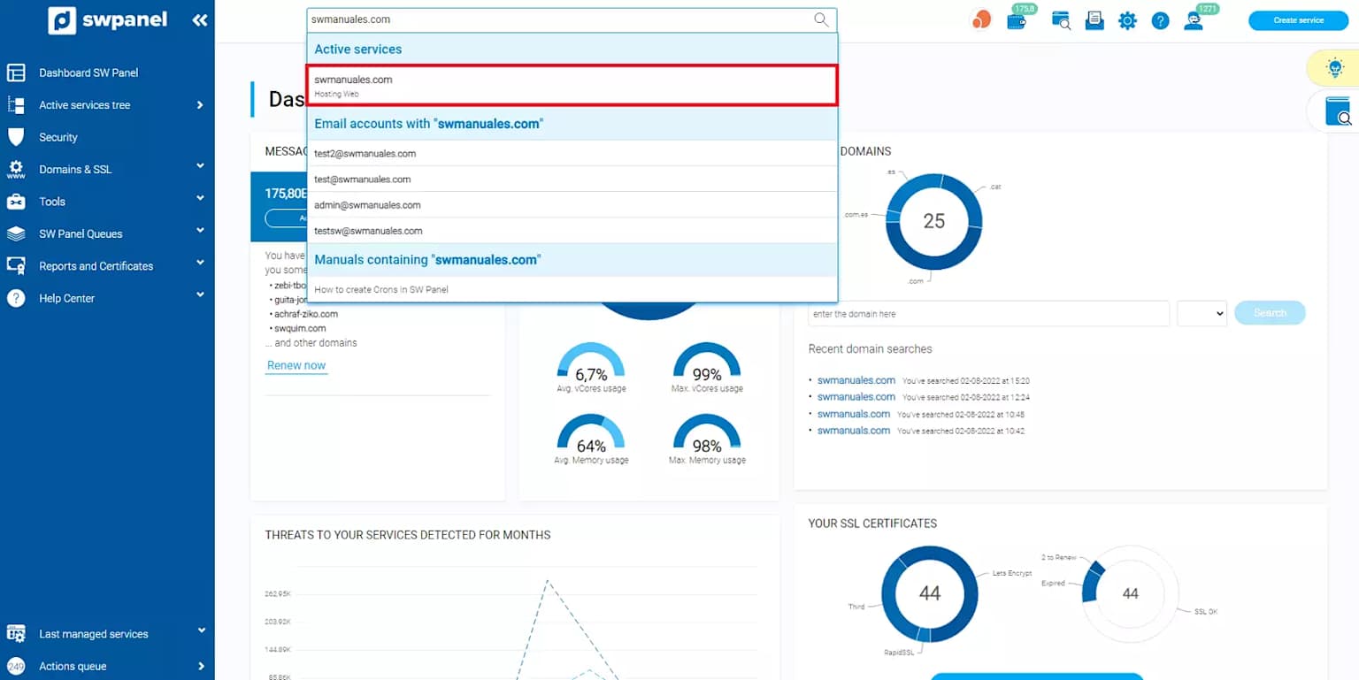1359x680 pixels.
Task: Open the support agent headset icon
Action: [x=1194, y=21]
